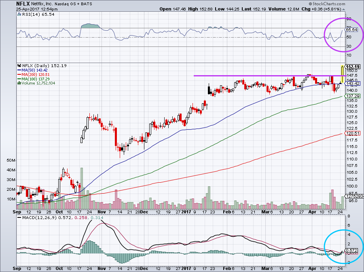Click the 130.0 price axis label
The image size is (364, 272).
pos(352,111)
